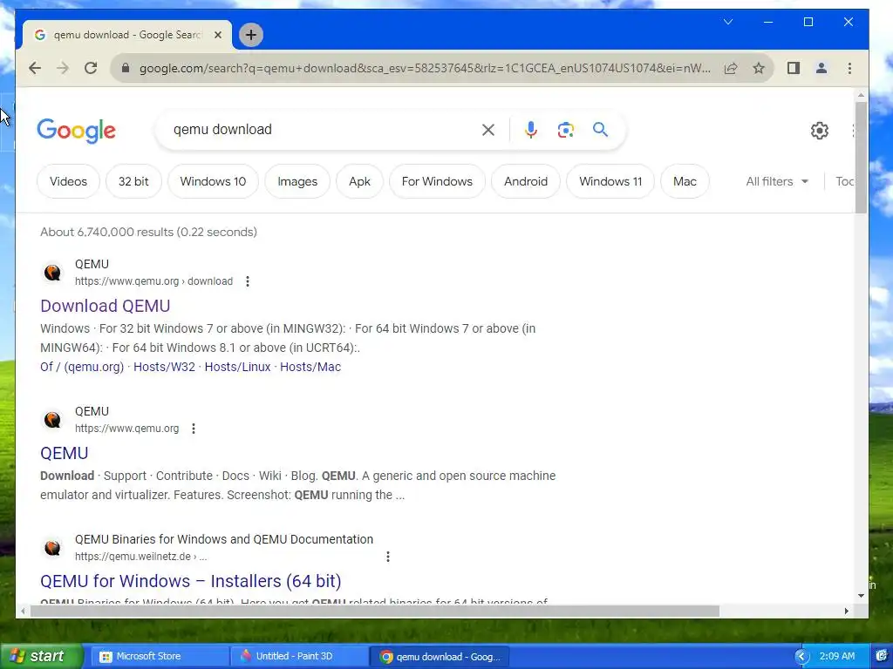Clear the search query with X
This screenshot has width=893, height=669.
coord(488,130)
